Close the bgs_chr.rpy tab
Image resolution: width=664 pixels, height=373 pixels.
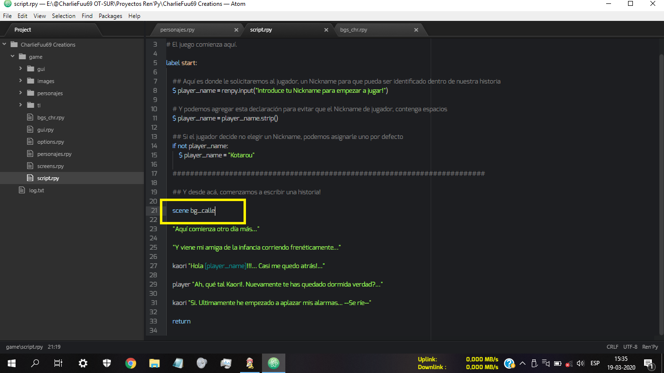pos(416,30)
